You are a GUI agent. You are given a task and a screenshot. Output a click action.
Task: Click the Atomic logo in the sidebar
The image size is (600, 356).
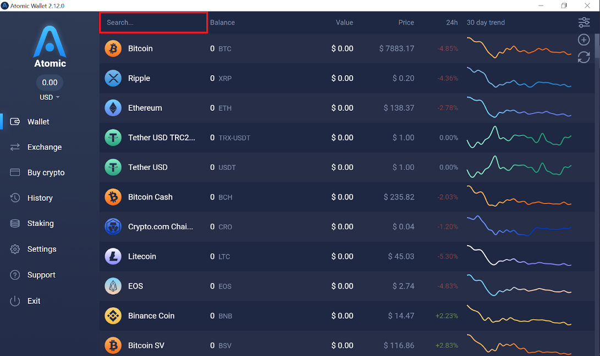[x=49, y=47]
